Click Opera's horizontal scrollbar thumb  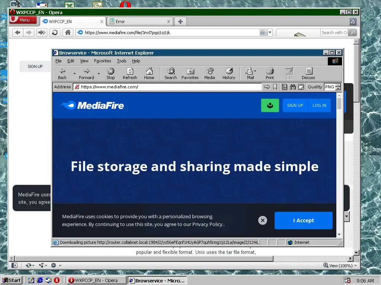(x=144, y=259)
